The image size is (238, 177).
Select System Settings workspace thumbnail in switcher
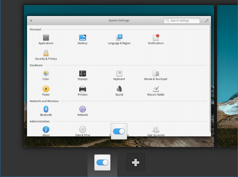[x=102, y=162]
